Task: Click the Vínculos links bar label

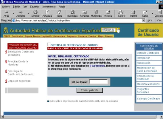Action: (x=160, y=20)
